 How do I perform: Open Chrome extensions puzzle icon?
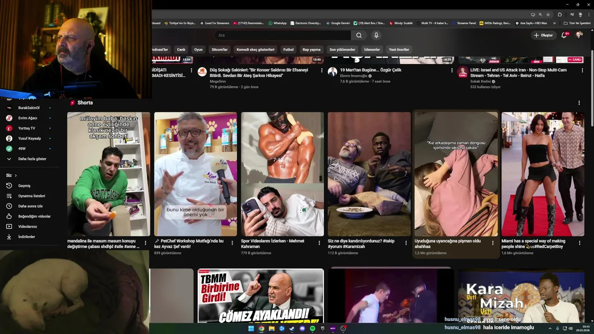pyautogui.click(x=560, y=14)
